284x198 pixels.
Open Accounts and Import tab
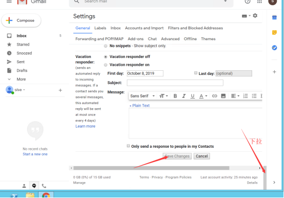coord(144,28)
